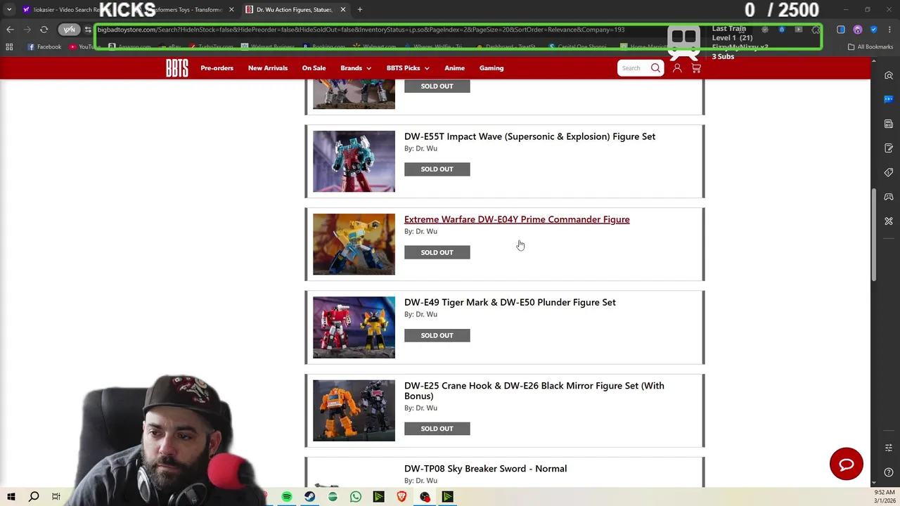Open Brave browser from the taskbar
900x506 pixels.
[x=401, y=497]
